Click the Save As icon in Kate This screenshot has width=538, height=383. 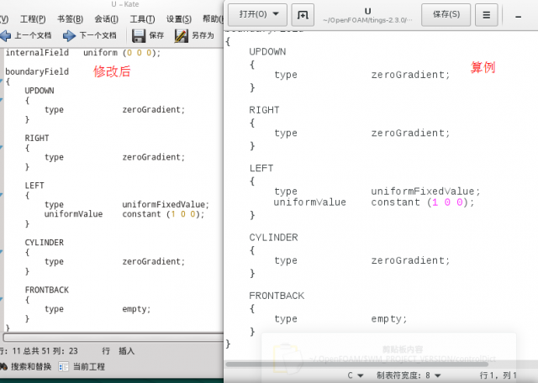tap(182, 35)
